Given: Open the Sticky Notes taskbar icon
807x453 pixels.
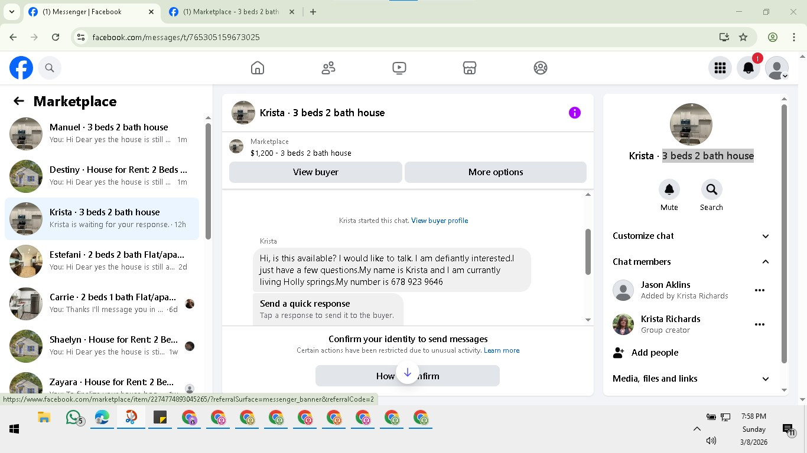Looking at the screenshot, I should pos(160,418).
